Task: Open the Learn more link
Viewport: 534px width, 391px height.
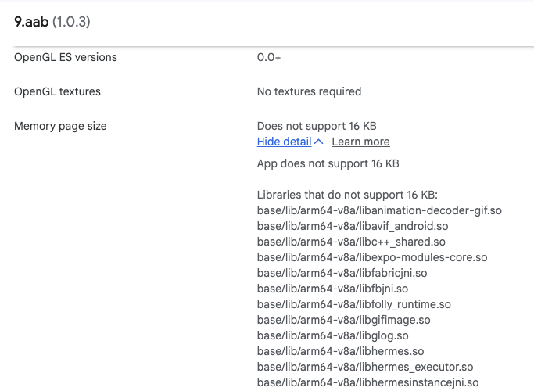Action: 360,142
